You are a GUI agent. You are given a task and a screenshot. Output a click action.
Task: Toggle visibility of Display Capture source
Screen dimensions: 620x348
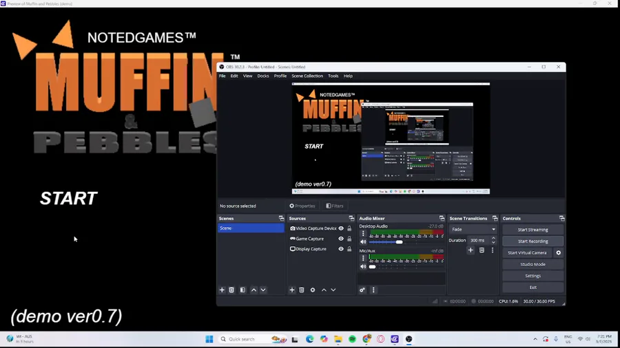341,249
